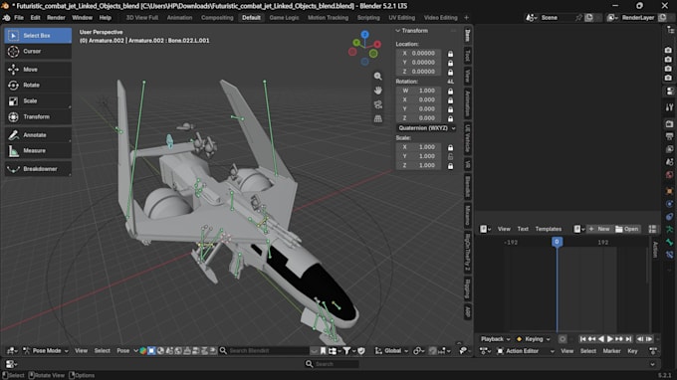The height and width of the screenshot is (380, 677).
Task: Click New text button
Action: click(x=599, y=229)
